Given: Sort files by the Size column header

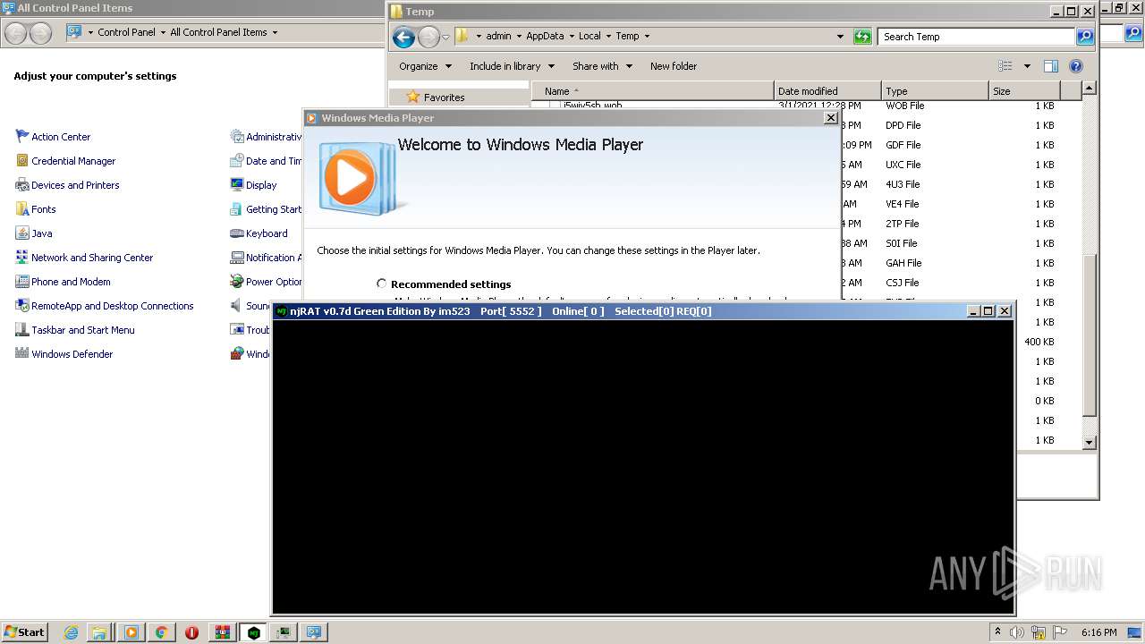Looking at the screenshot, I should point(1024,91).
